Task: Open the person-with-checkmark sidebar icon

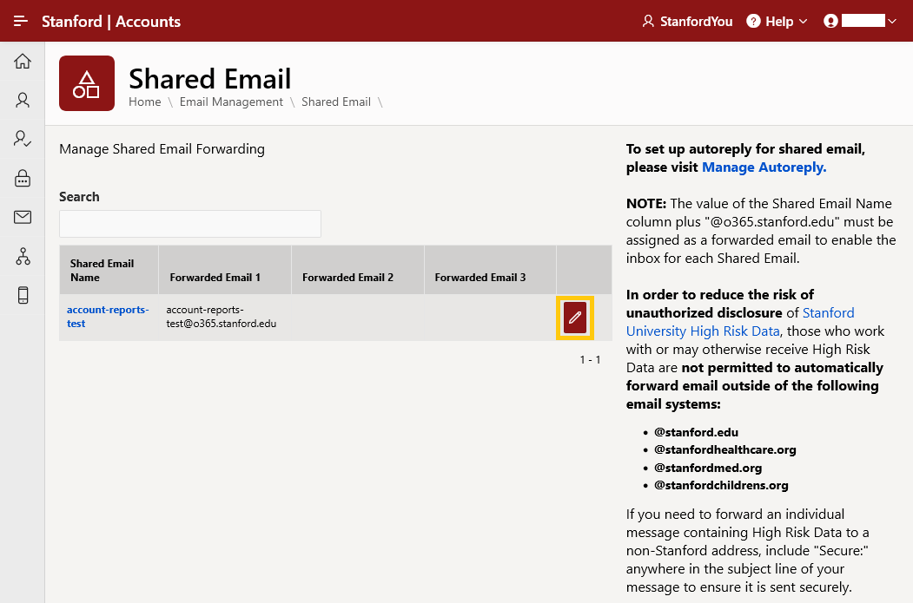Action: [23, 139]
